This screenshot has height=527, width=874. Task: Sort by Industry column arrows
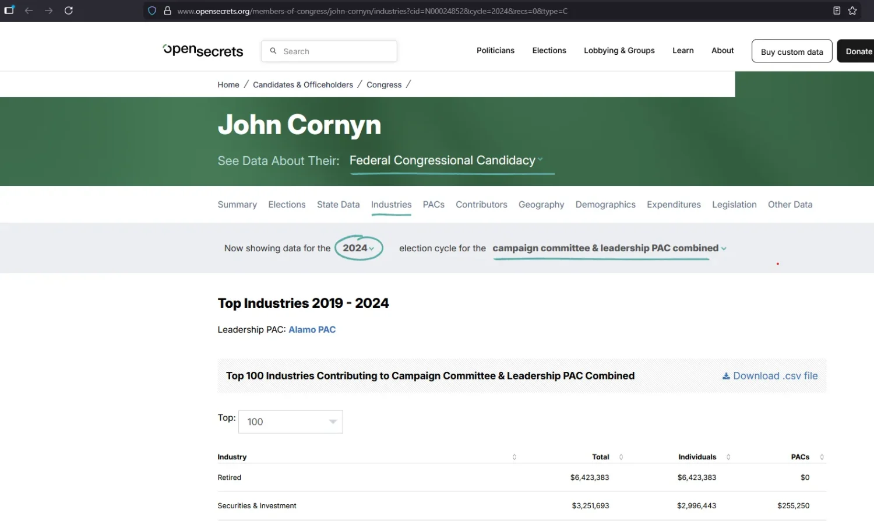[x=514, y=457]
